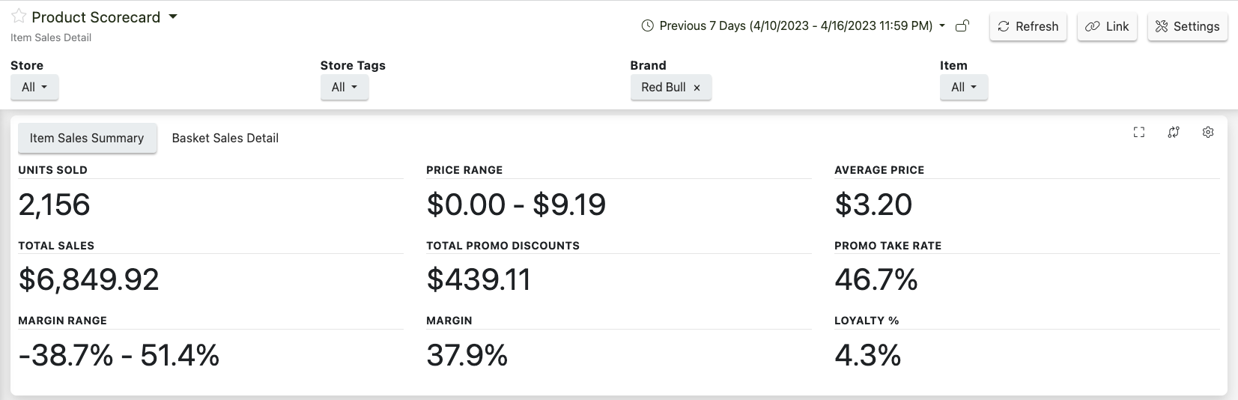Select the Item Sales Summary tab
Image resolution: width=1238 pixels, height=400 pixels.
point(87,138)
